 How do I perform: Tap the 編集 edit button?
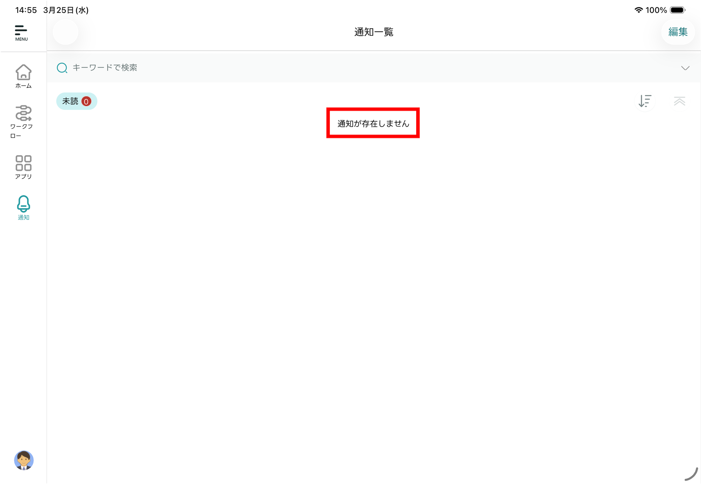[x=678, y=32]
